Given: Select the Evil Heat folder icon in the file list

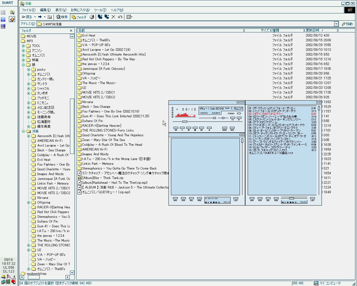Looking at the screenshot, I should point(79,35).
